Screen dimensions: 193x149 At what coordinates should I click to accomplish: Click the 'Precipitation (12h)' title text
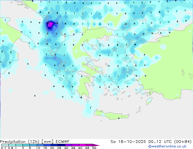tap(20, 142)
